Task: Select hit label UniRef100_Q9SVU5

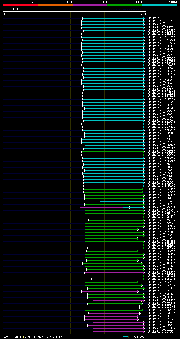Action: pos(161,114)
